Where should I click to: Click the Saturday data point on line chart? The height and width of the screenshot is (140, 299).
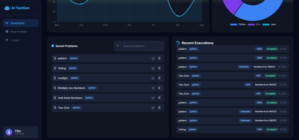tap(178, 16)
